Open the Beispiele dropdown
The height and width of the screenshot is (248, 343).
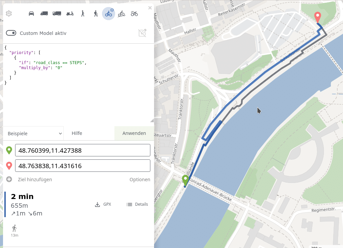click(x=34, y=133)
